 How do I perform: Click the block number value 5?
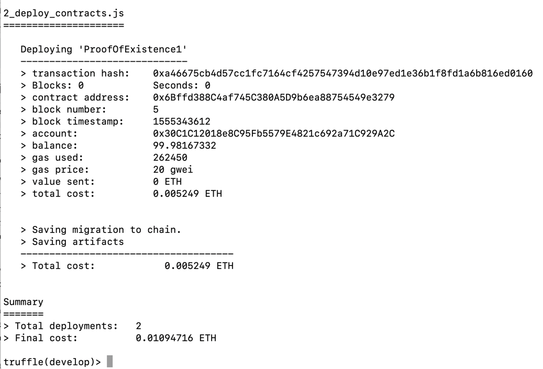click(x=156, y=109)
